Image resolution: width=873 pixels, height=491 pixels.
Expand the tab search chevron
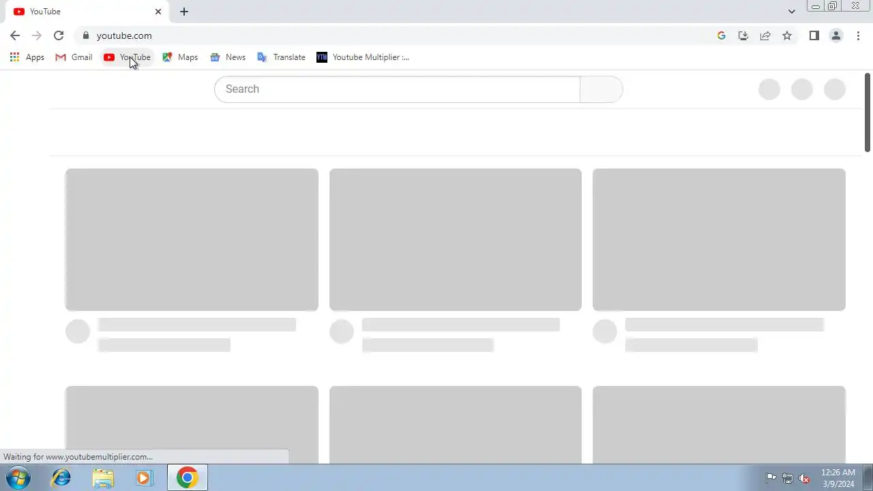point(791,12)
